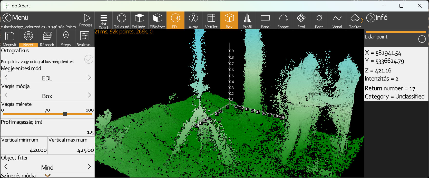The height and width of the screenshot is (178, 429).
Task: Expand the Színezés módja section
Action: click(x=47, y=175)
